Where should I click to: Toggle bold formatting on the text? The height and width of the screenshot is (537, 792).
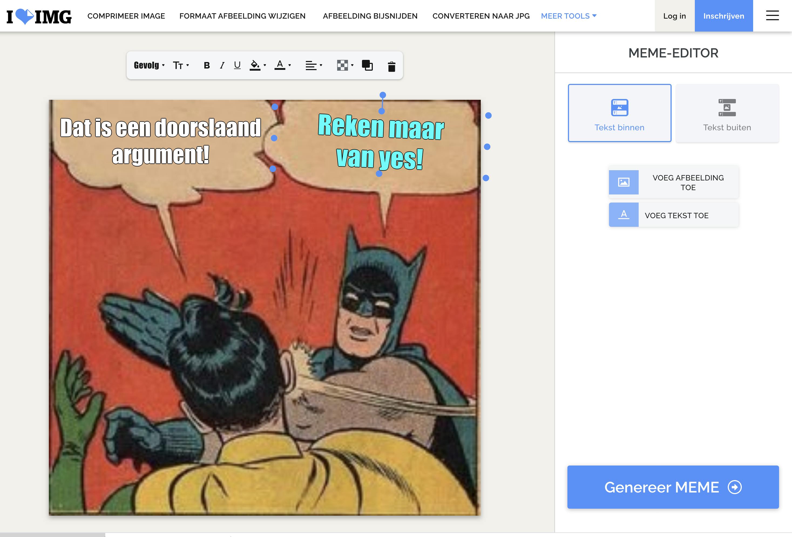point(207,65)
